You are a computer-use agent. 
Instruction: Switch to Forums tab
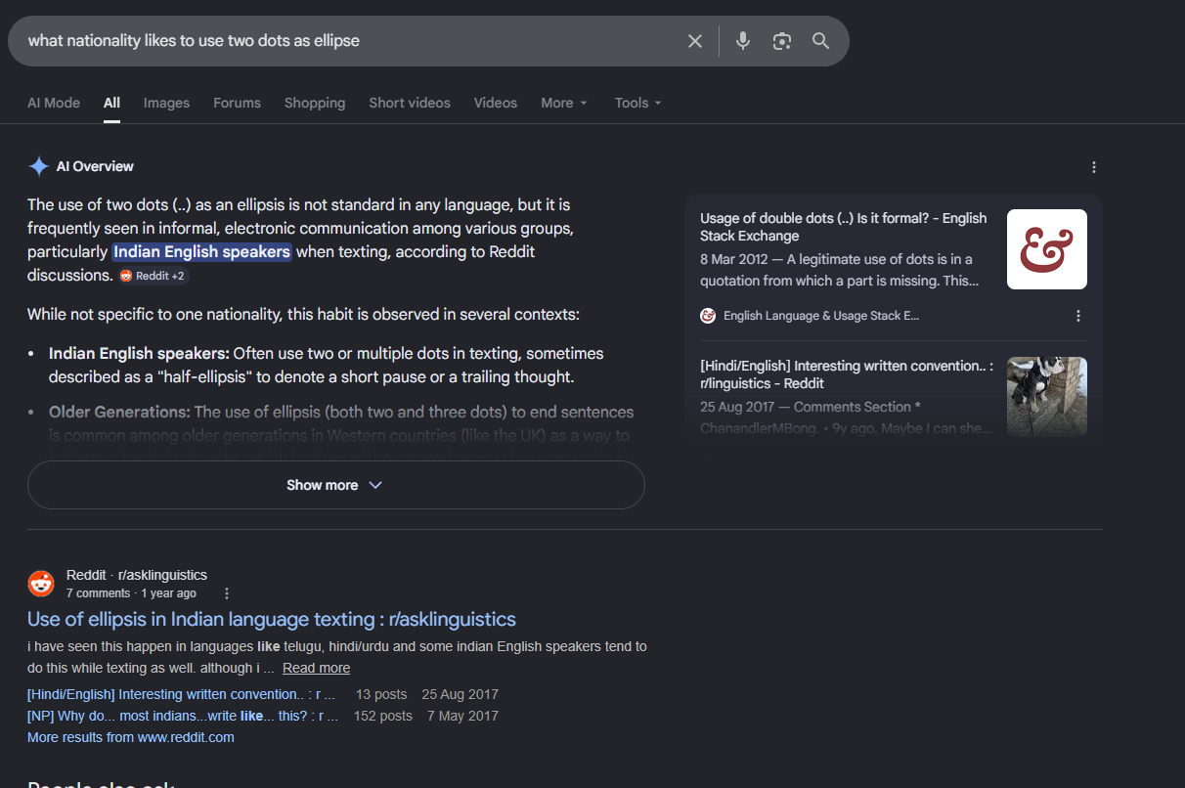[x=237, y=103]
